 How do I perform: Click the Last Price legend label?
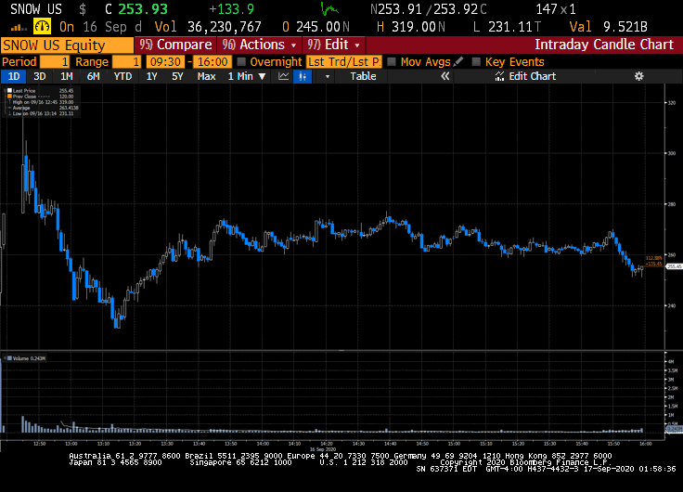[24, 91]
